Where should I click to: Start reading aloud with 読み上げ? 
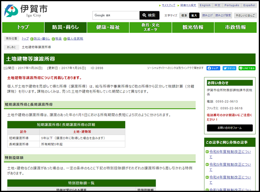[x=208, y=15]
